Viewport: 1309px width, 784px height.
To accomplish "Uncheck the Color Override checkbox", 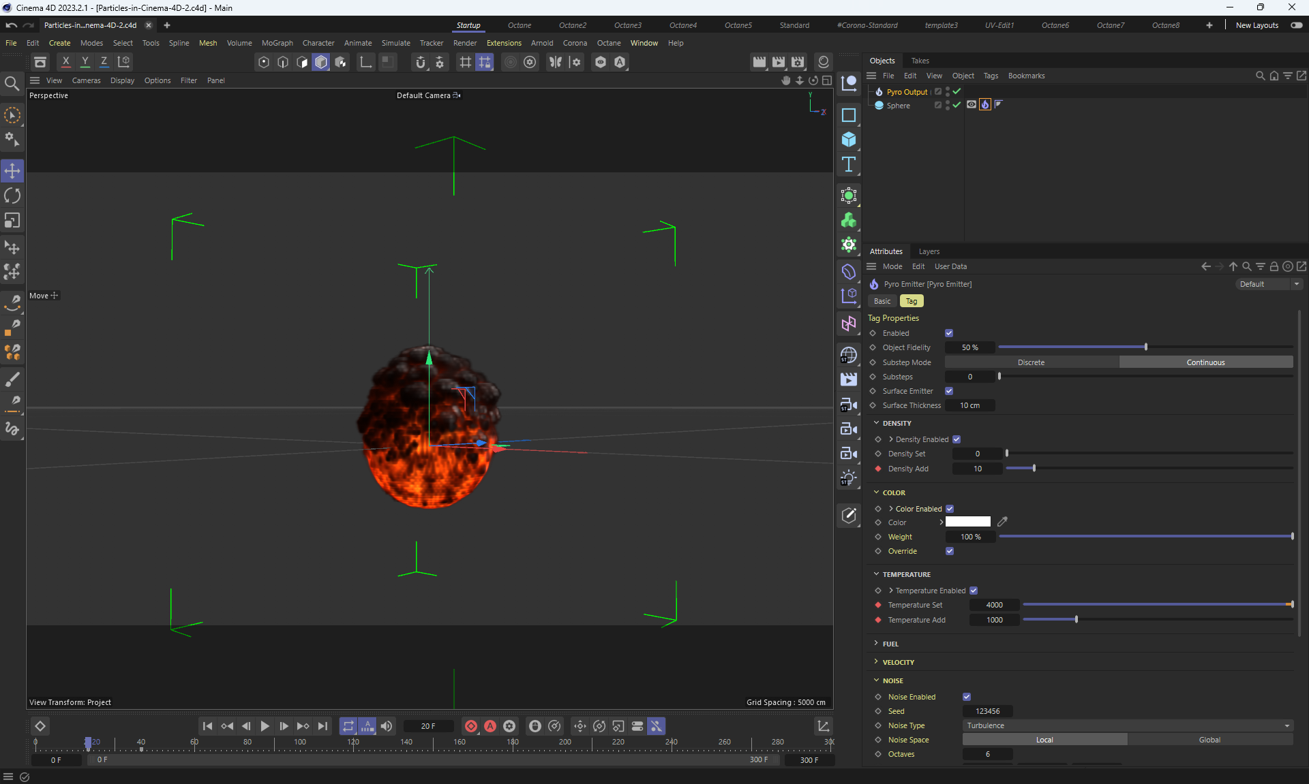I will click(950, 551).
